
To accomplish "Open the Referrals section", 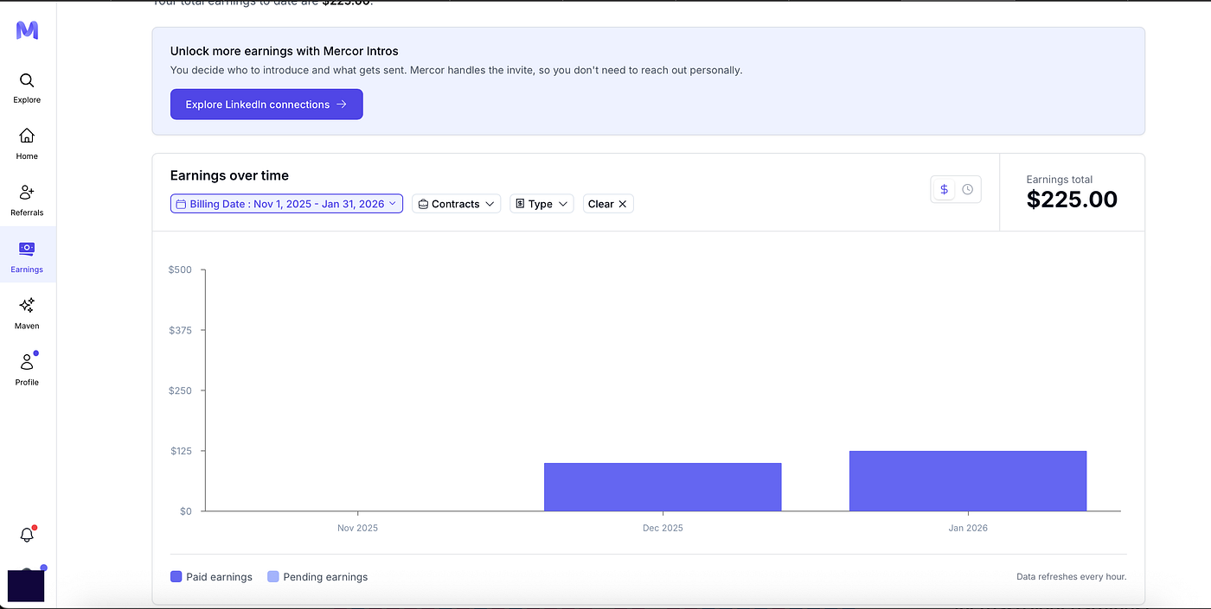I will (x=27, y=200).
